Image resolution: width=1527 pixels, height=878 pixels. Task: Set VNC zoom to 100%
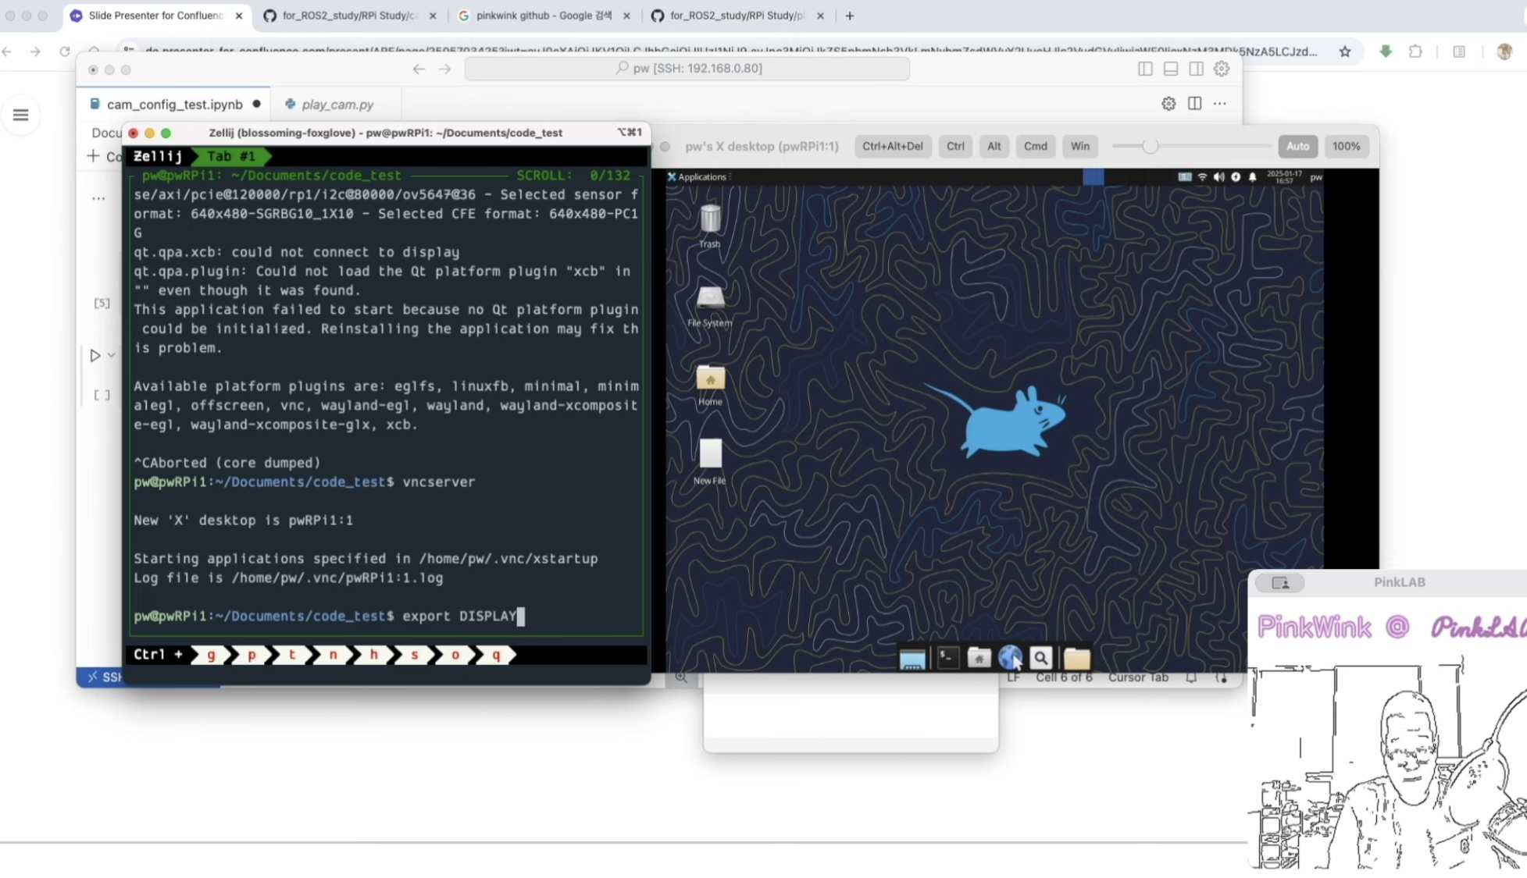point(1345,146)
